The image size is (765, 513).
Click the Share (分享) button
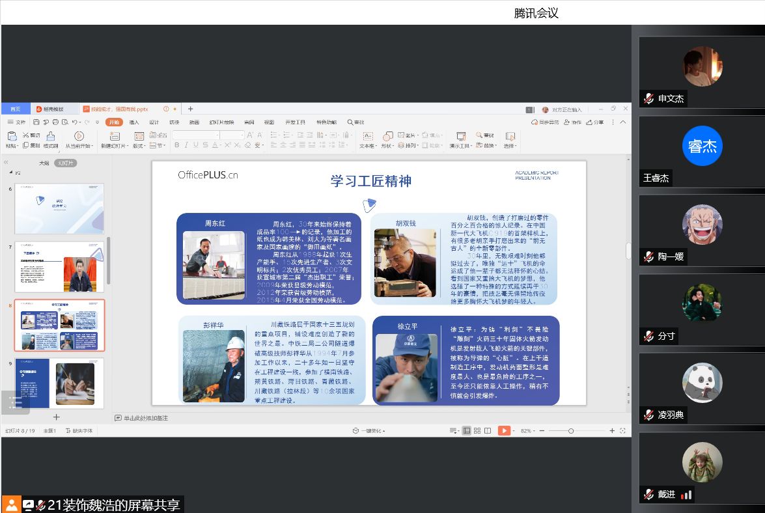(596, 122)
